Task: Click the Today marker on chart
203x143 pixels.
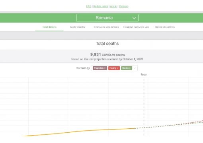Action: tap(144, 75)
